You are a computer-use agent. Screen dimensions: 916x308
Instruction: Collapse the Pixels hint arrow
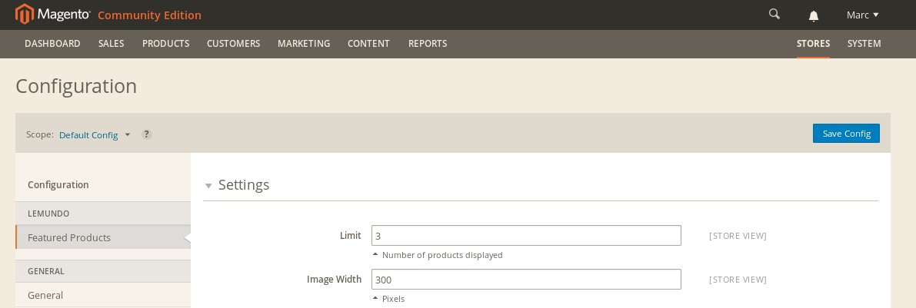375,298
